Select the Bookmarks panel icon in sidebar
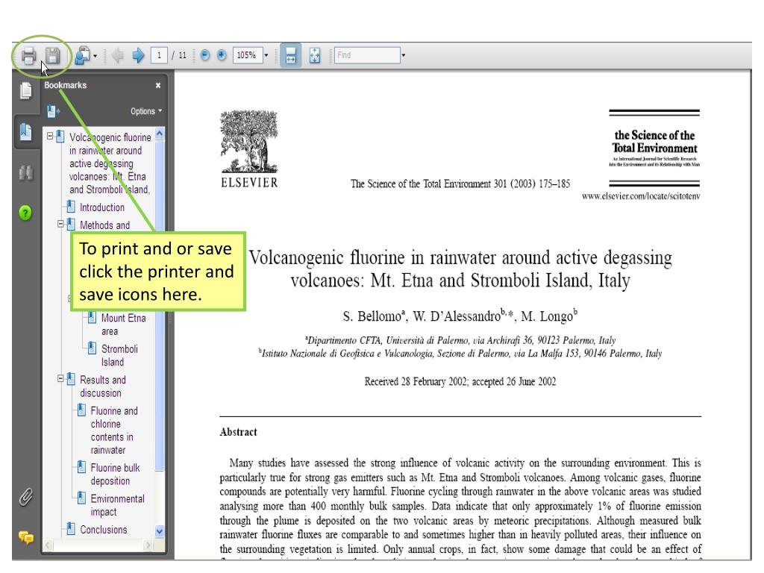 click(26, 131)
